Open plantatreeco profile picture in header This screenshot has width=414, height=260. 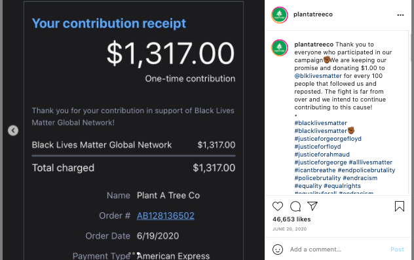279,15
